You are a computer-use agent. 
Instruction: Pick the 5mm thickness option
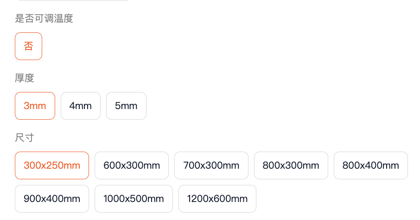(x=126, y=106)
